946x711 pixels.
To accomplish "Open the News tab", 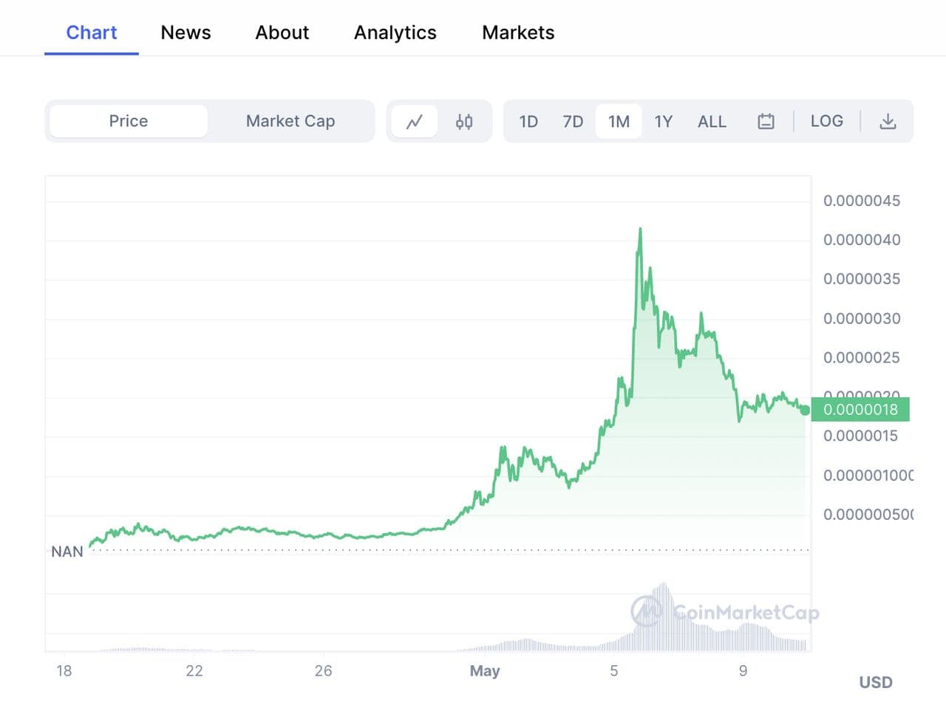I will click(x=186, y=32).
